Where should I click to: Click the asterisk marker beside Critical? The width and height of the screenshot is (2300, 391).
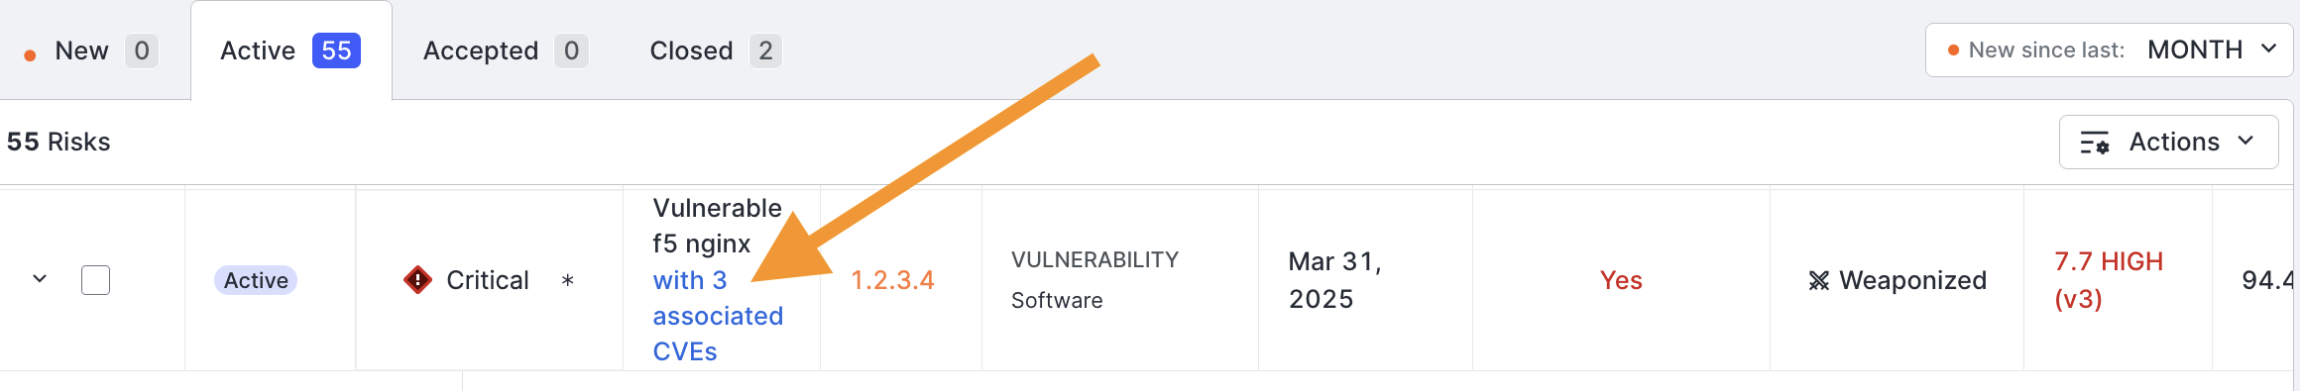pyautogui.click(x=568, y=280)
